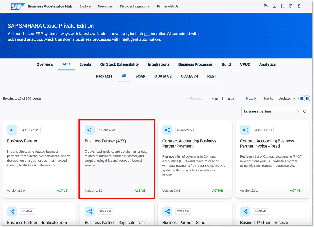Viewport: 314px width, 227px height.
Task: Filter by the SOAP sub-tab
Action: pos(141,76)
